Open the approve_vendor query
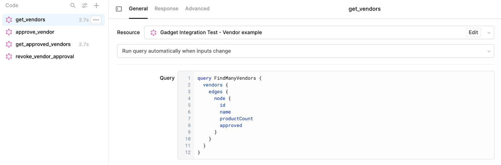Viewport: 501px width, 165px height. pyautogui.click(x=35, y=32)
